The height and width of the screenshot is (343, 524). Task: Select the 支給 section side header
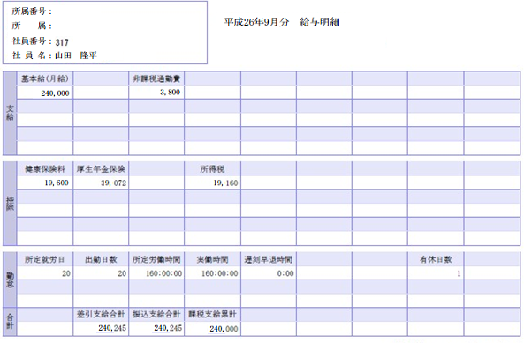[x=10, y=113]
